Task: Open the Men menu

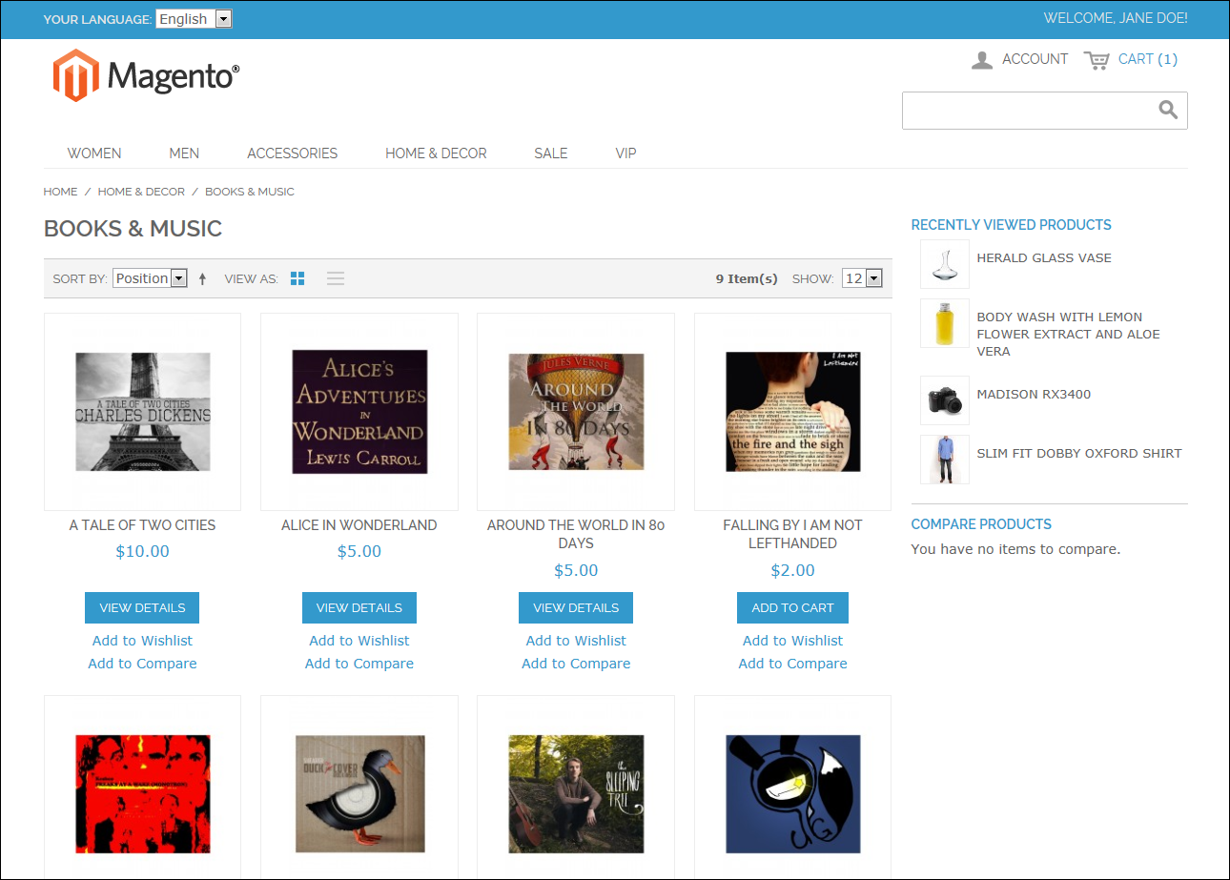Action: [184, 153]
